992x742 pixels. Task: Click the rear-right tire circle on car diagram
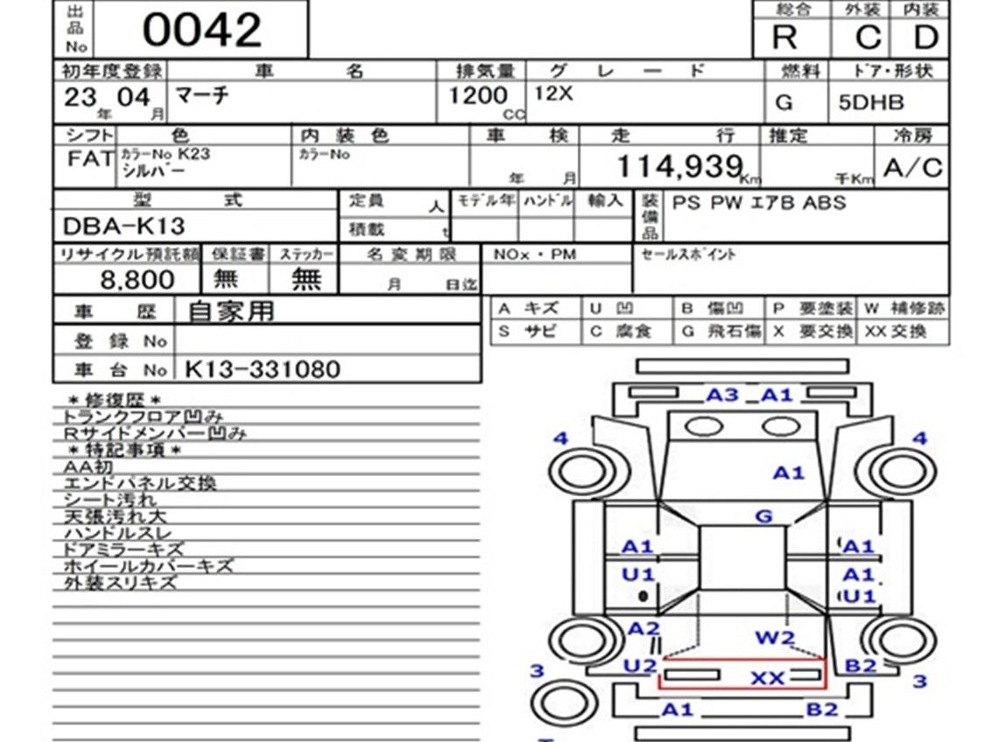[902, 645]
